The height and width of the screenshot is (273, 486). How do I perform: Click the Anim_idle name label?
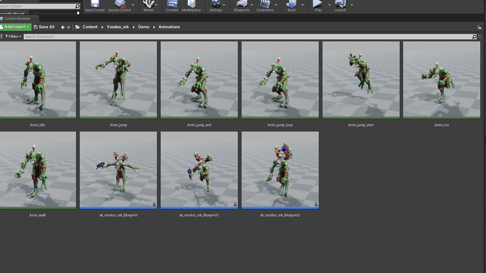(37, 125)
